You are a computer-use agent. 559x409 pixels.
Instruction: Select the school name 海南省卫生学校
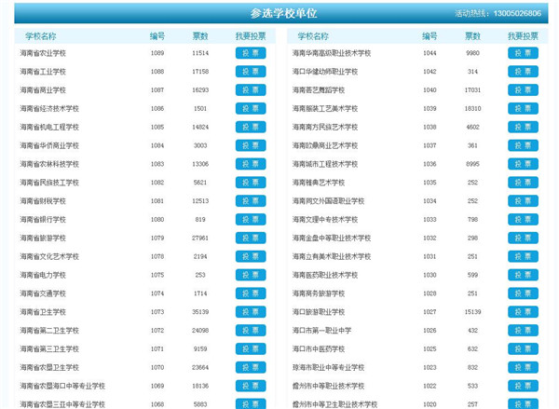click(43, 312)
